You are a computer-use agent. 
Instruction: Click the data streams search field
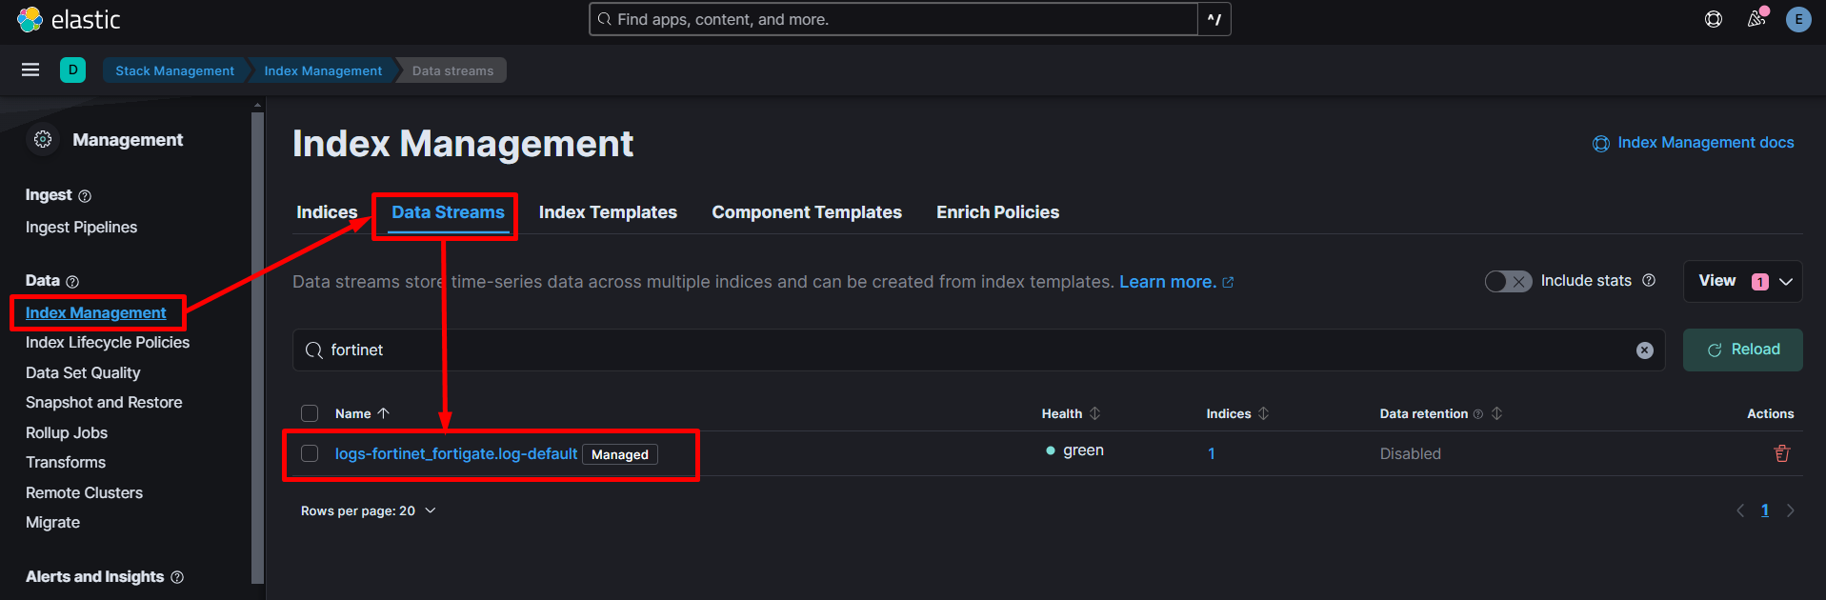coord(953,350)
